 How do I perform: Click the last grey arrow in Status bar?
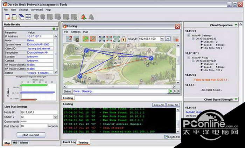pyautogui.click(x=178, y=91)
